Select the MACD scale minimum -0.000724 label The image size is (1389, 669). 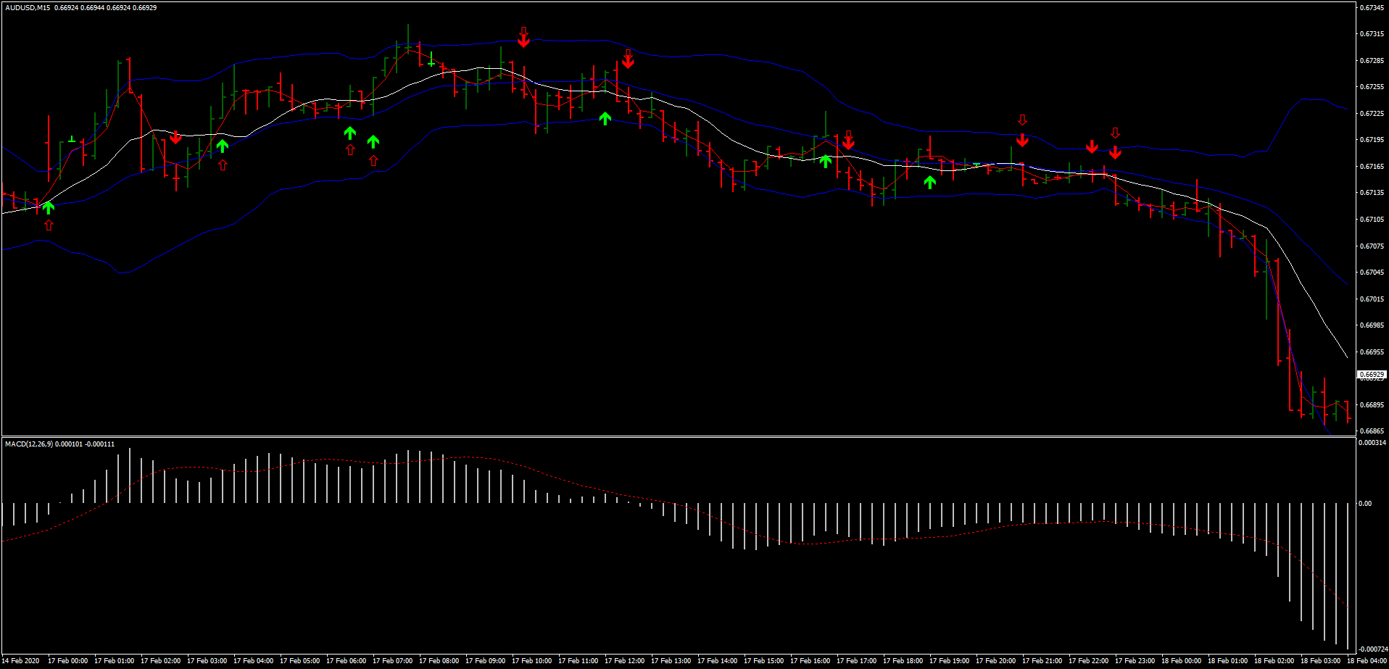pos(1372,649)
